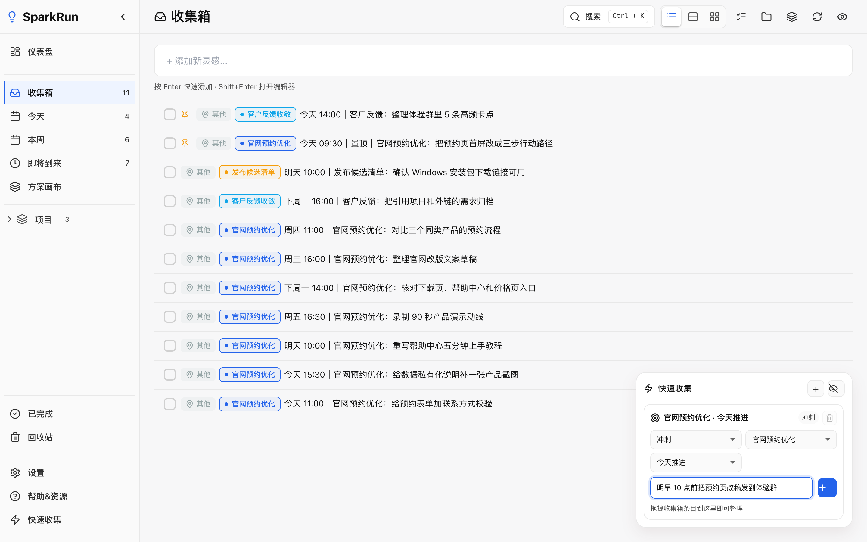
Task: Click 官网预约优化 tag on 周五 16:30 row
Action: 250,317
